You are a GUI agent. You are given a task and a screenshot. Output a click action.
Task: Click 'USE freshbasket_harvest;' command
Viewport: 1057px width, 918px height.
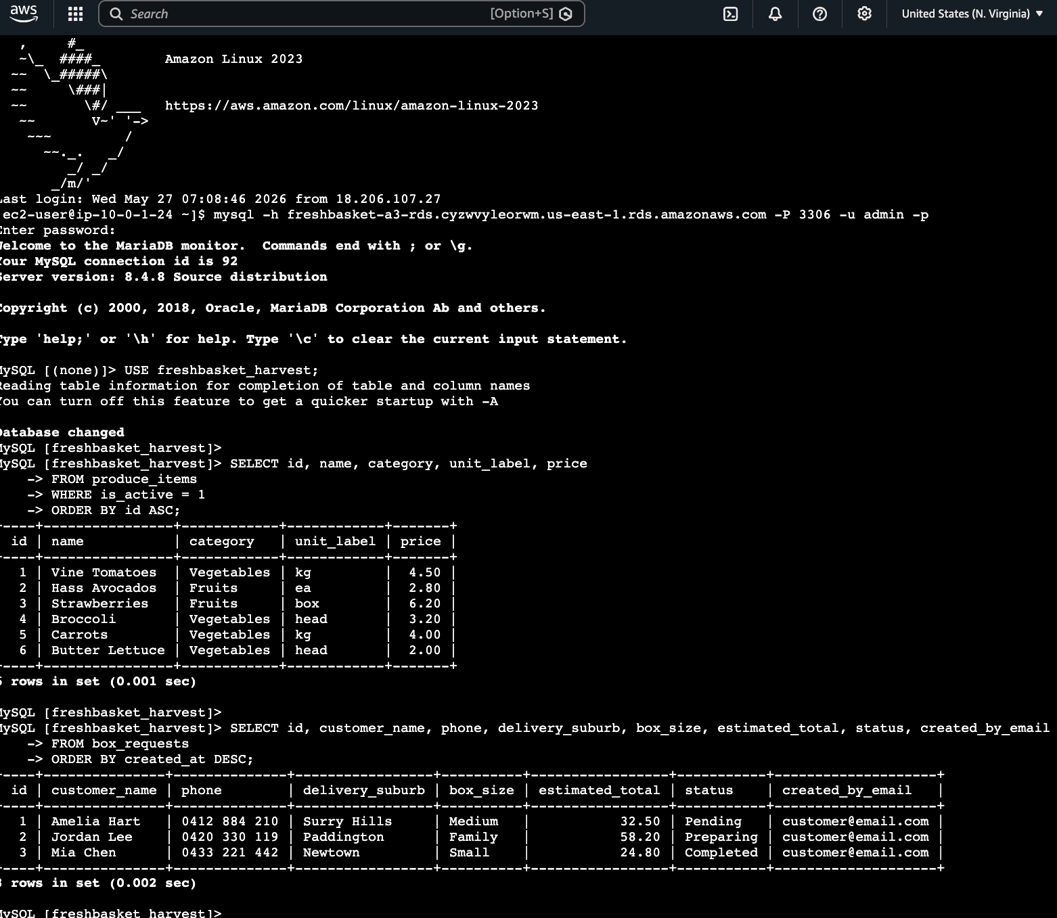[x=221, y=370]
